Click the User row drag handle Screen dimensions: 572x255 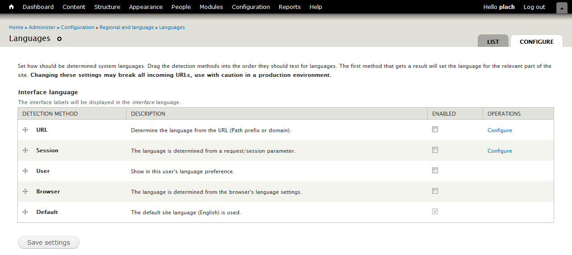(x=25, y=171)
